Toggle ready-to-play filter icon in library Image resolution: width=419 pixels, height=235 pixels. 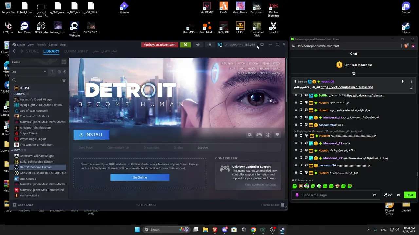tap(64, 72)
